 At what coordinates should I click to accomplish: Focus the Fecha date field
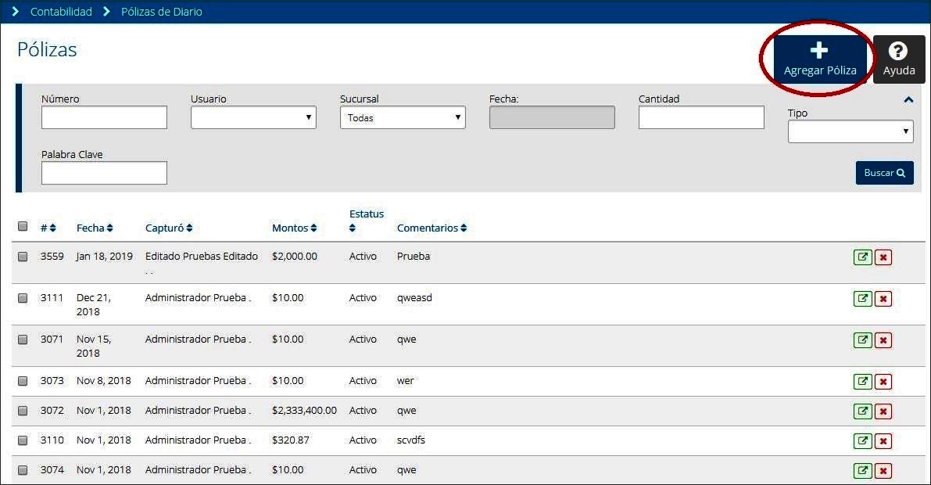pos(552,117)
